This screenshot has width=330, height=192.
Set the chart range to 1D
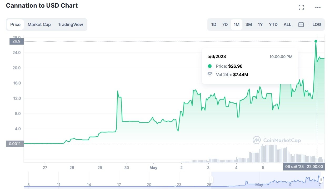(x=214, y=24)
